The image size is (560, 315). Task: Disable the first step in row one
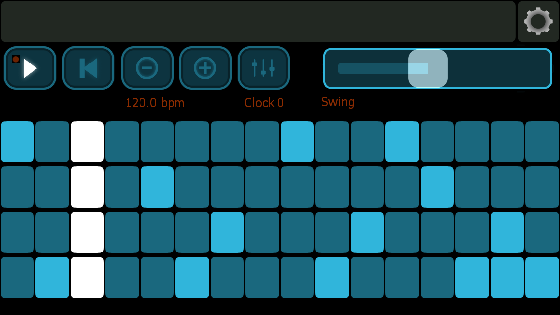(x=17, y=142)
